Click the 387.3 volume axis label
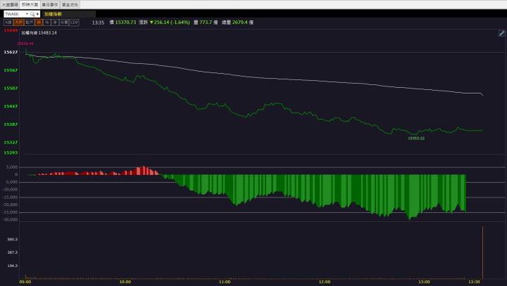This screenshot has height=286, width=507. (13, 252)
